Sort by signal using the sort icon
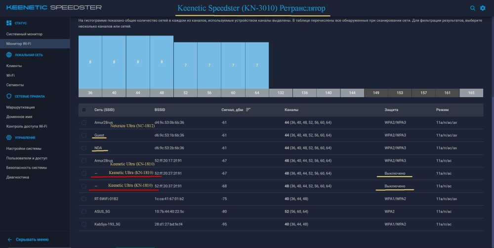The width and height of the screenshot is (494, 248). (x=248, y=109)
